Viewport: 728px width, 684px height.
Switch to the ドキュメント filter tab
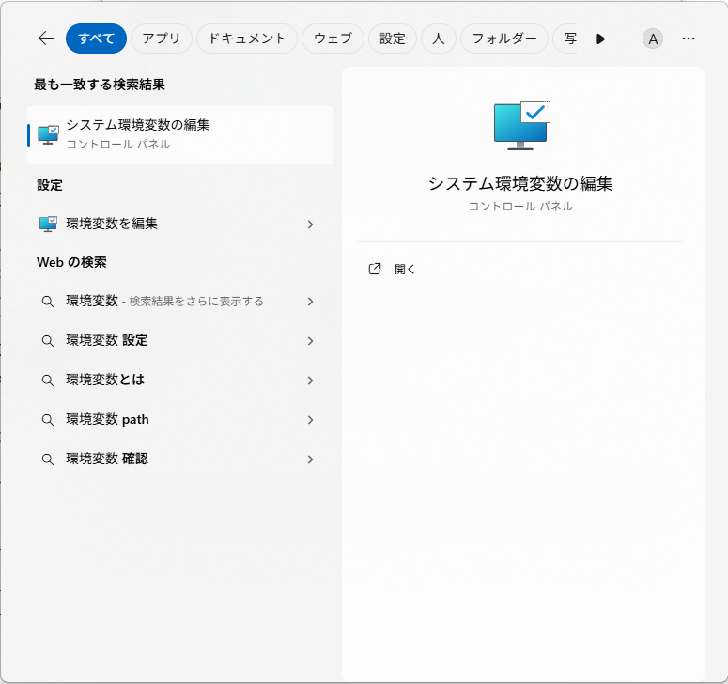247,39
